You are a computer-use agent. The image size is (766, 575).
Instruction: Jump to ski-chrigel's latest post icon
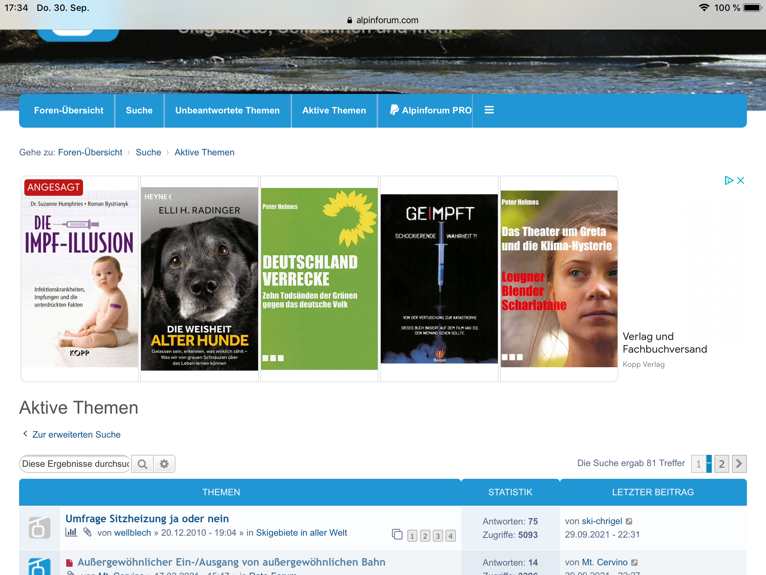[x=629, y=521]
